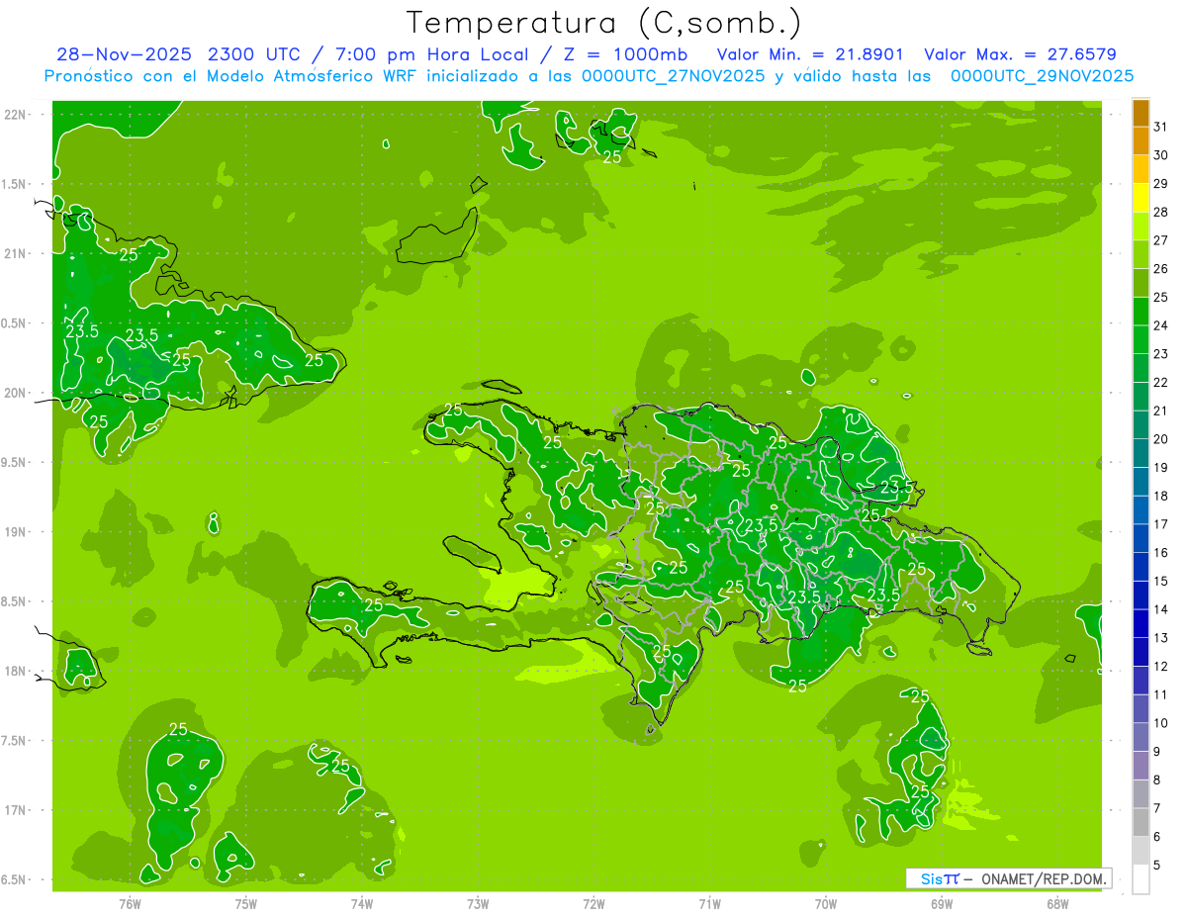Pick the amber swatch between 29 and 30
Image resolution: width=1187 pixels, height=917 pixels.
(x=1141, y=169)
